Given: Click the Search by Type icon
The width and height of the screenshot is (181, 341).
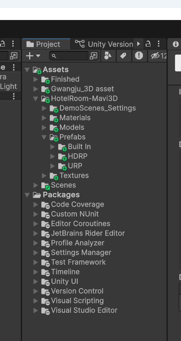Looking at the screenshot, I should click(108, 56).
